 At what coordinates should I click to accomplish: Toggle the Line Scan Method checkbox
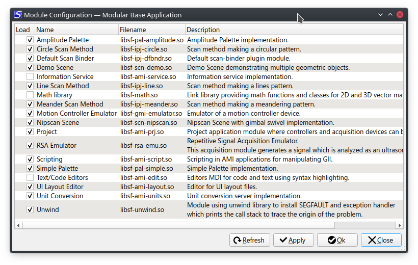(x=30, y=86)
